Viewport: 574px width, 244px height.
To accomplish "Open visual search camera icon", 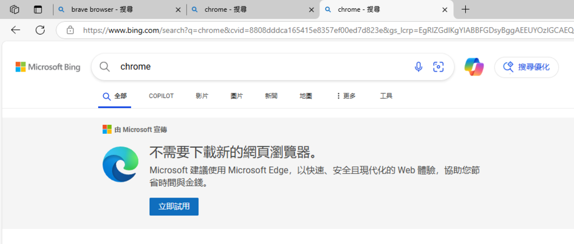I will tap(438, 67).
